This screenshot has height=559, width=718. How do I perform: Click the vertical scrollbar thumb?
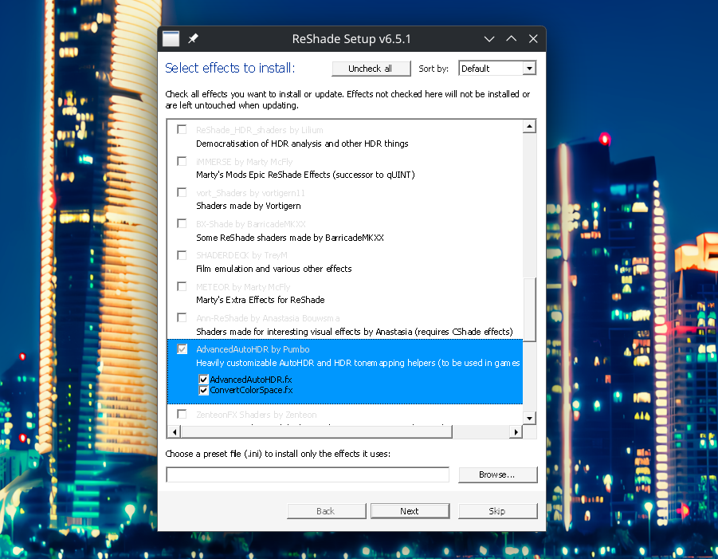(529, 309)
